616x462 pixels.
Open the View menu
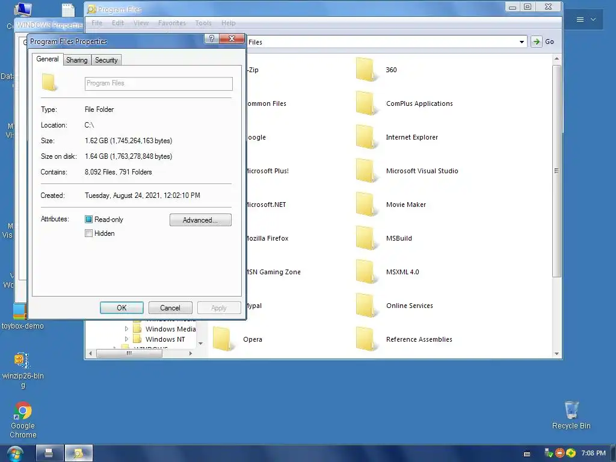click(x=141, y=23)
